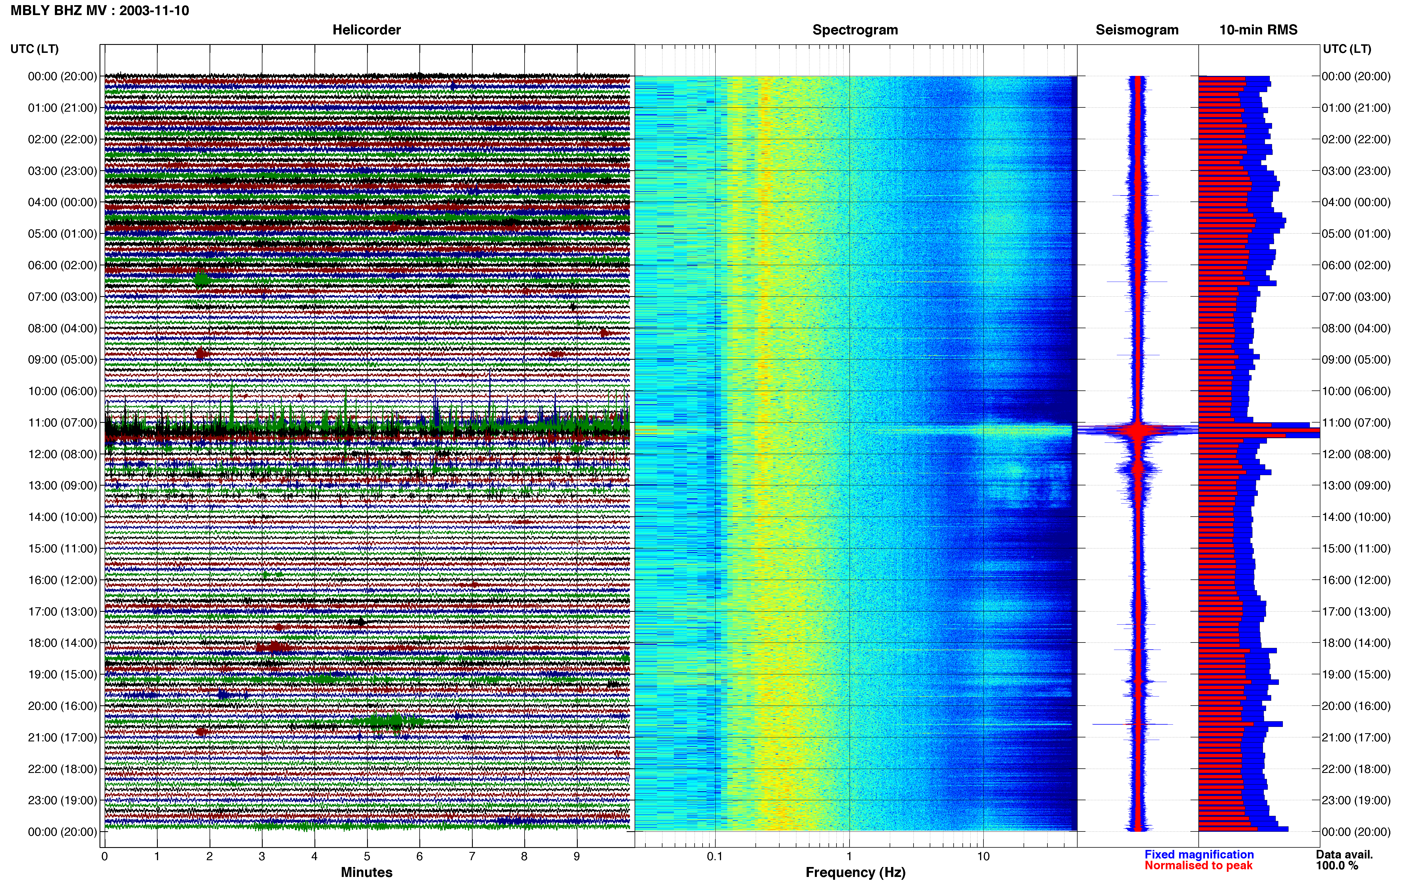Screen dimensions: 1427x892
Task: Click the left 13:00 (09:00) time label
Action: (63, 486)
